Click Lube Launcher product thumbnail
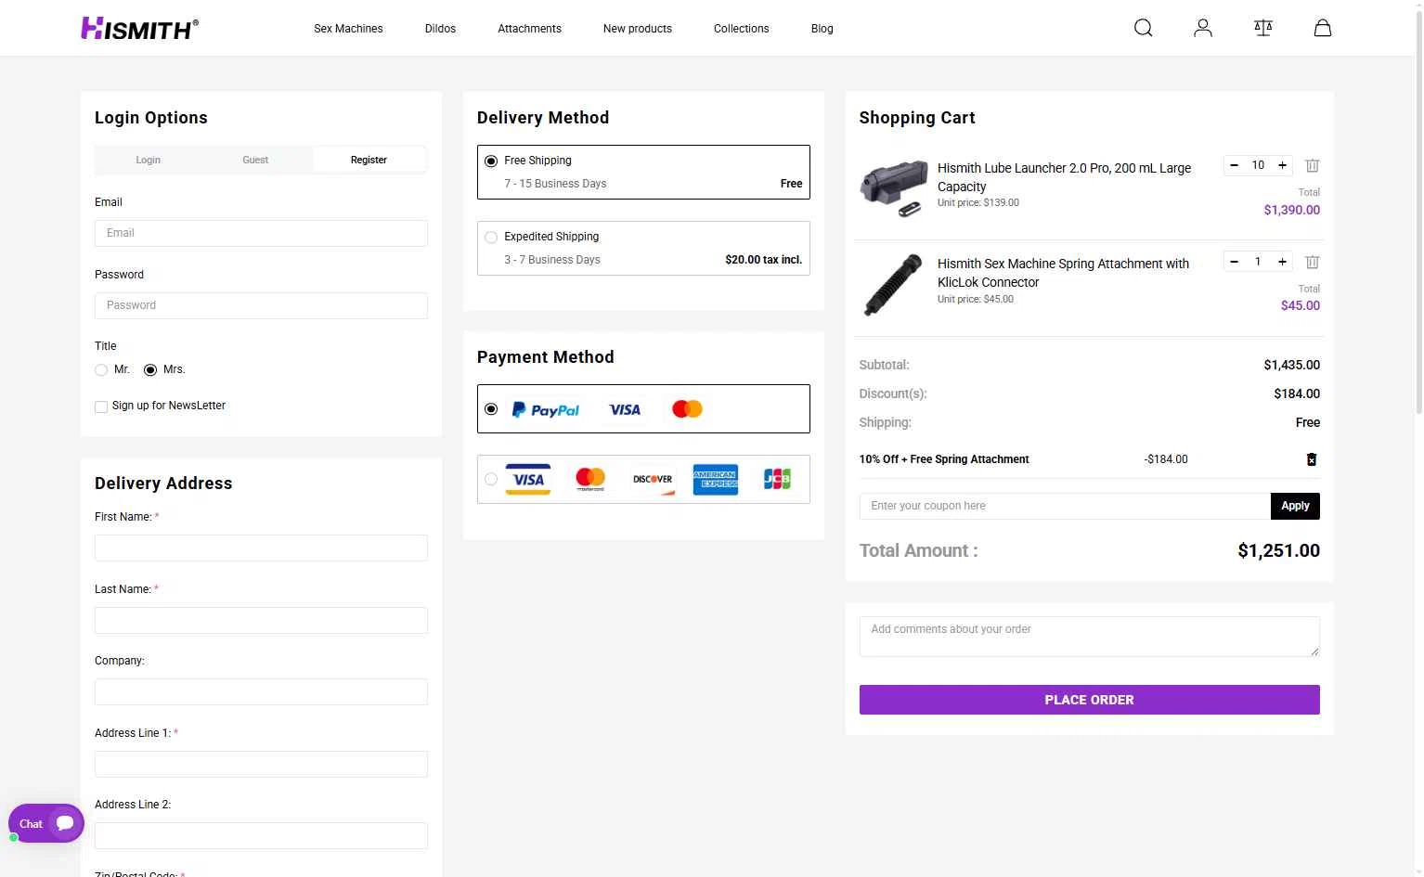The image size is (1424, 877). (893, 187)
